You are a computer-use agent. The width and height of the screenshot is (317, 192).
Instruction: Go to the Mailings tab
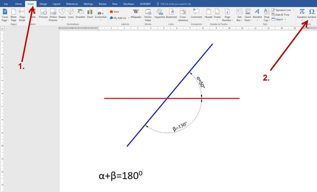[88, 4]
